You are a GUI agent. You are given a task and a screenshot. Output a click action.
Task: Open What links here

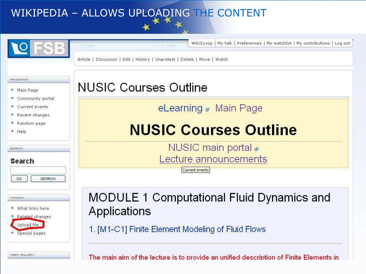tap(33, 208)
